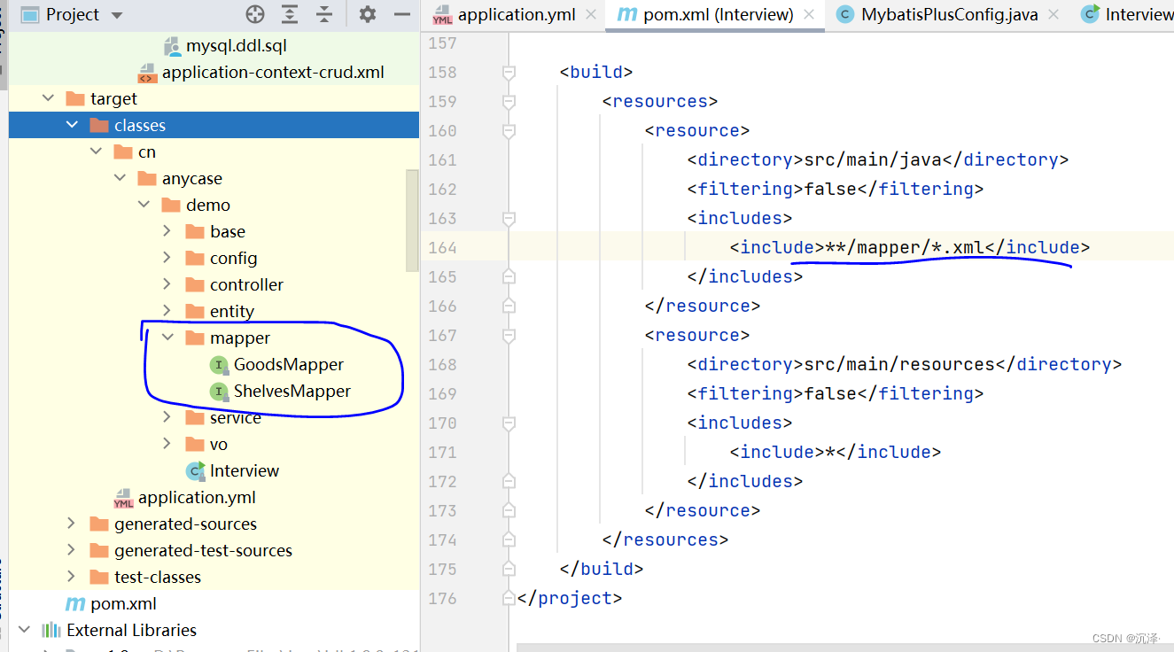Click the include * text on line 171
Screen dimensions: 1174x652
(x=836, y=453)
